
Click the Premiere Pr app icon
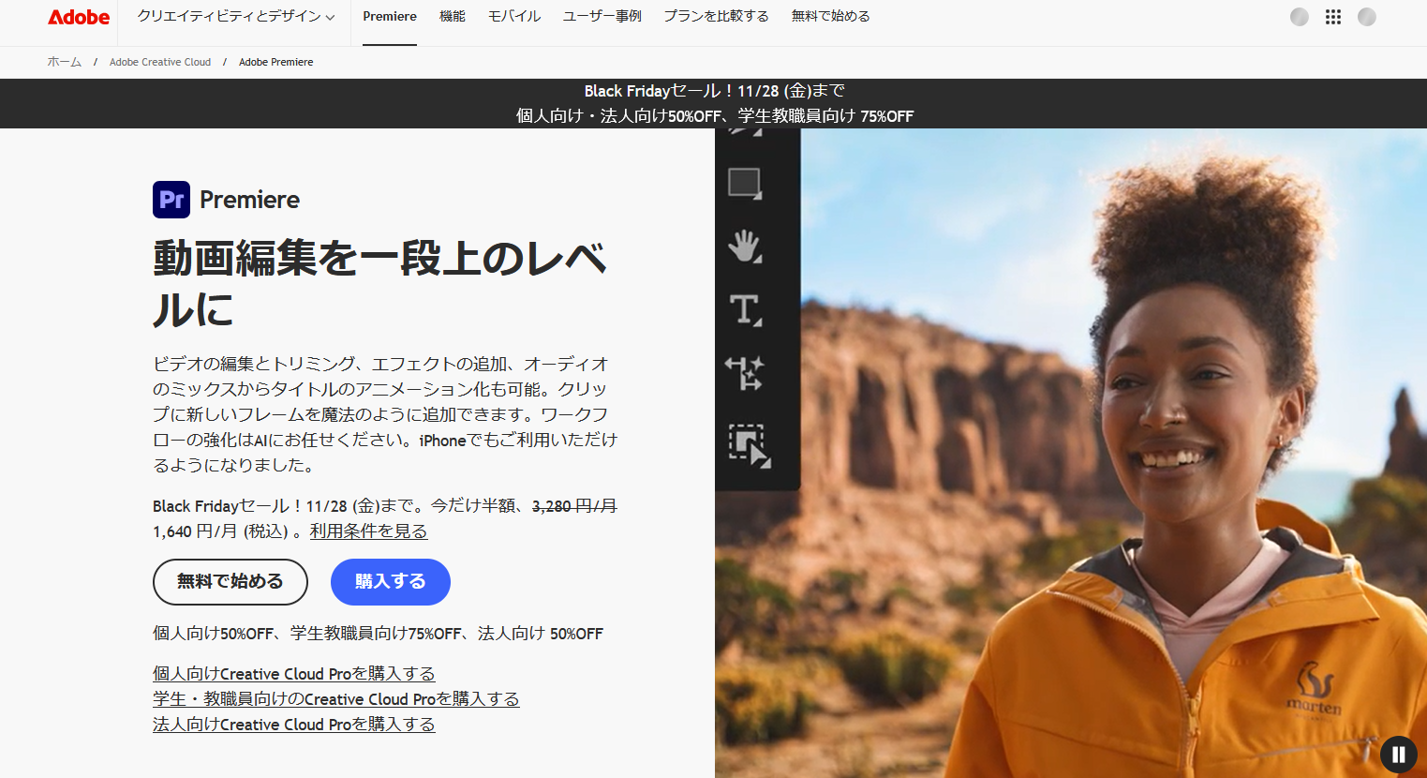[x=171, y=200]
